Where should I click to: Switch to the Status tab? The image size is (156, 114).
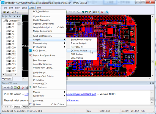click(17, 107)
